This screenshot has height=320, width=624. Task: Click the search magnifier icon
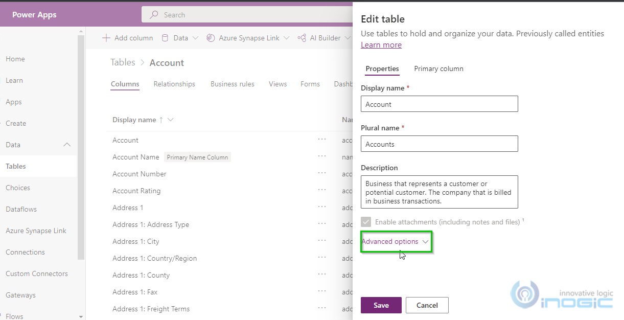tap(153, 15)
